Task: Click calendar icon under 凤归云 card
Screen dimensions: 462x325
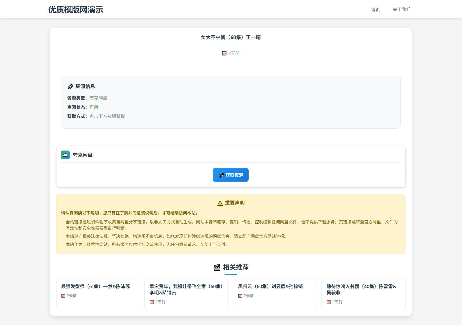Action: pos(240,296)
